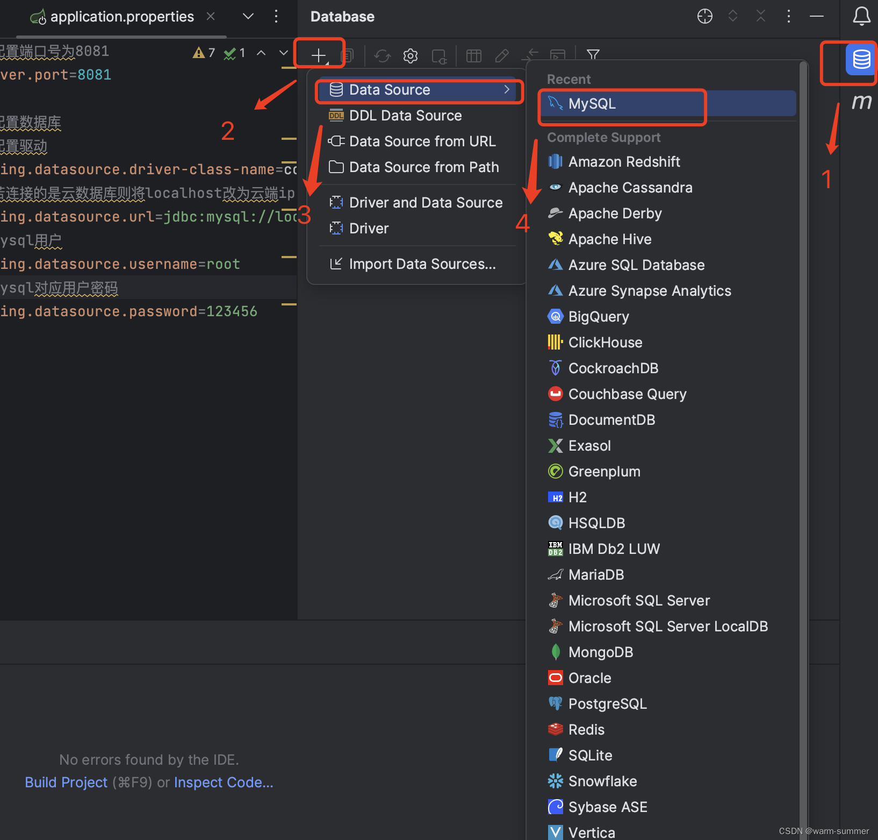This screenshot has width=878, height=840.
Task: Click the Build Project link
Action: [x=66, y=782]
